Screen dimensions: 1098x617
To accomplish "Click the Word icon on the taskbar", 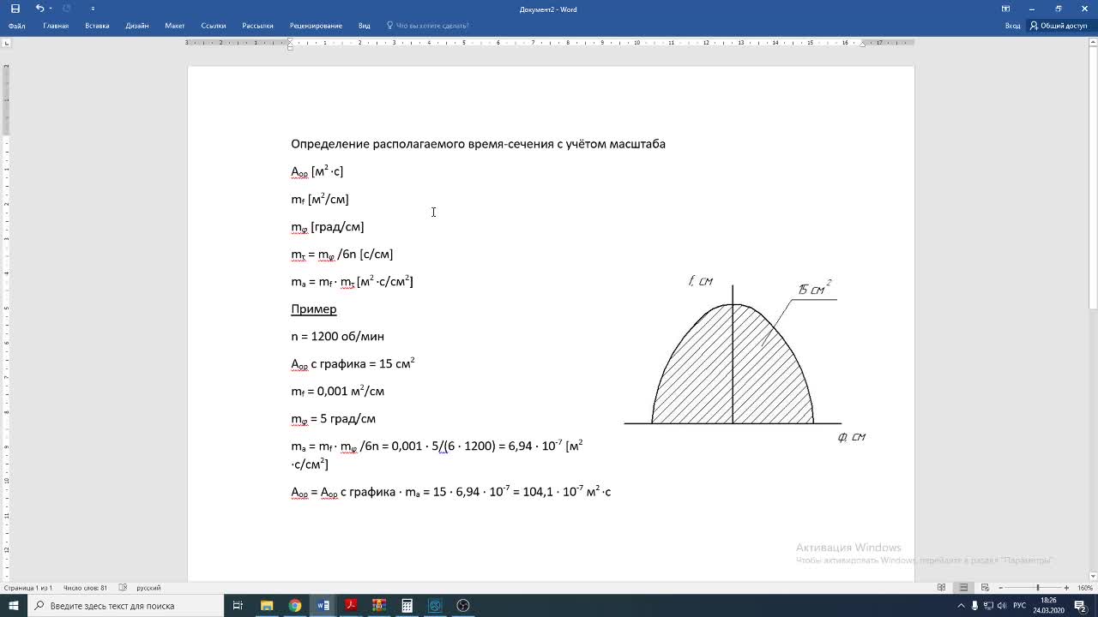I will point(323,606).
